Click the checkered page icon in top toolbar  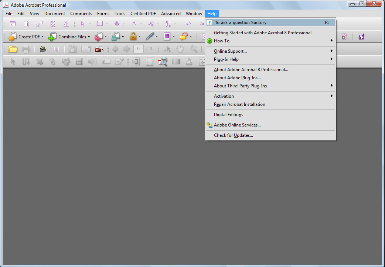point(53,24)
